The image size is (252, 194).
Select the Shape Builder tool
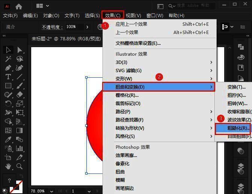tap(8, 121)
